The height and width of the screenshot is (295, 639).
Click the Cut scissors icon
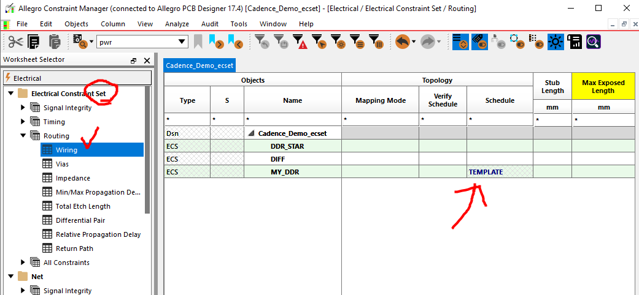coord(15,42)
